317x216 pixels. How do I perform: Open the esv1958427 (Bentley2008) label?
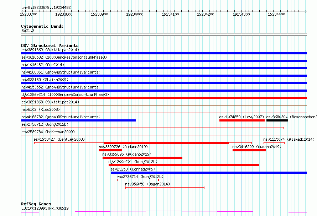pyautogui.click(x=59, y=139)
